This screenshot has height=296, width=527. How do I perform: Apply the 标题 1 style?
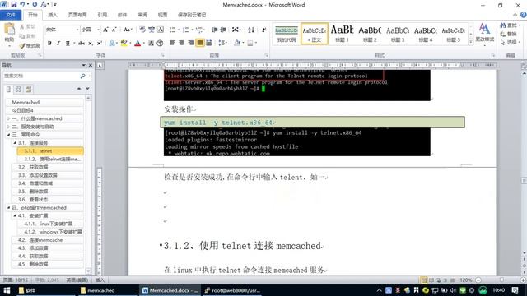pos(343,34)
